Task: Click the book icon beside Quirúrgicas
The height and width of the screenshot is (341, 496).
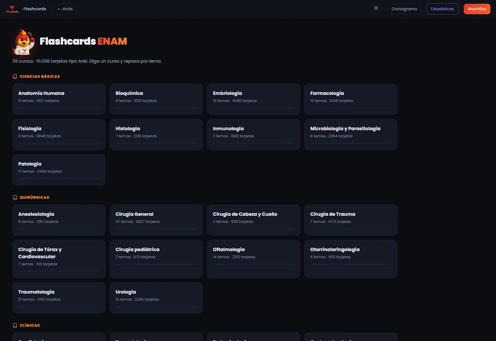Action: pos(15,197)
